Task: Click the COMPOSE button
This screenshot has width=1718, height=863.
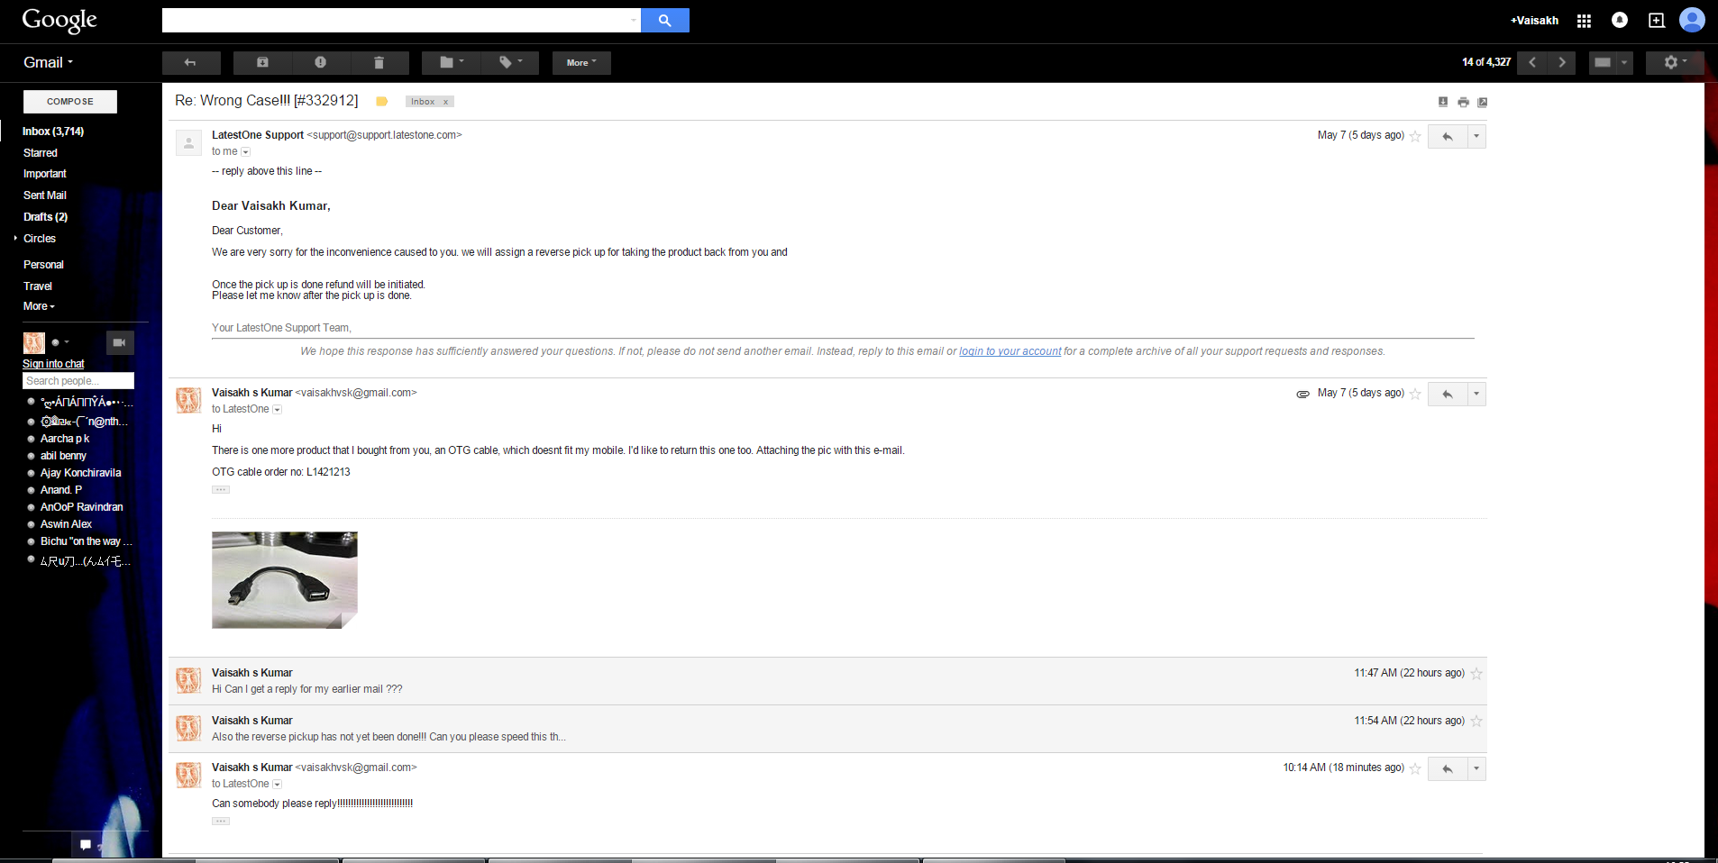Action: tap(70, 102)
